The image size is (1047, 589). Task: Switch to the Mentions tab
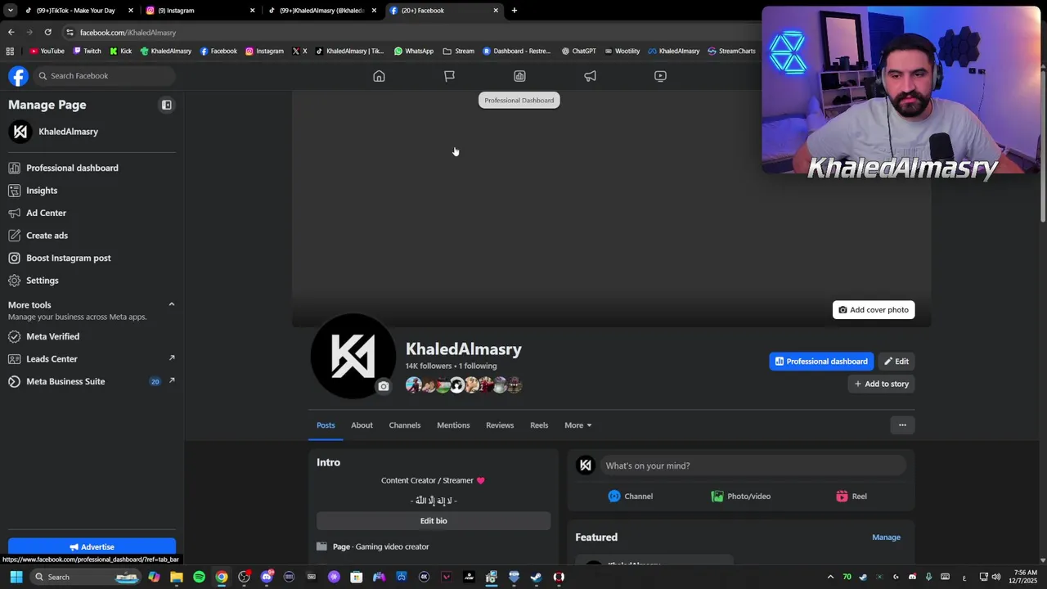click(x=453, y=425)
